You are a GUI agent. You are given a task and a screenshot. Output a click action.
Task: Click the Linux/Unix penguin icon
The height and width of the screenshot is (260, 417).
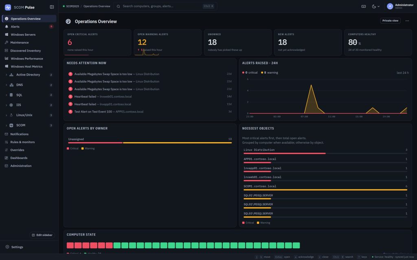[x=11, y=115]
